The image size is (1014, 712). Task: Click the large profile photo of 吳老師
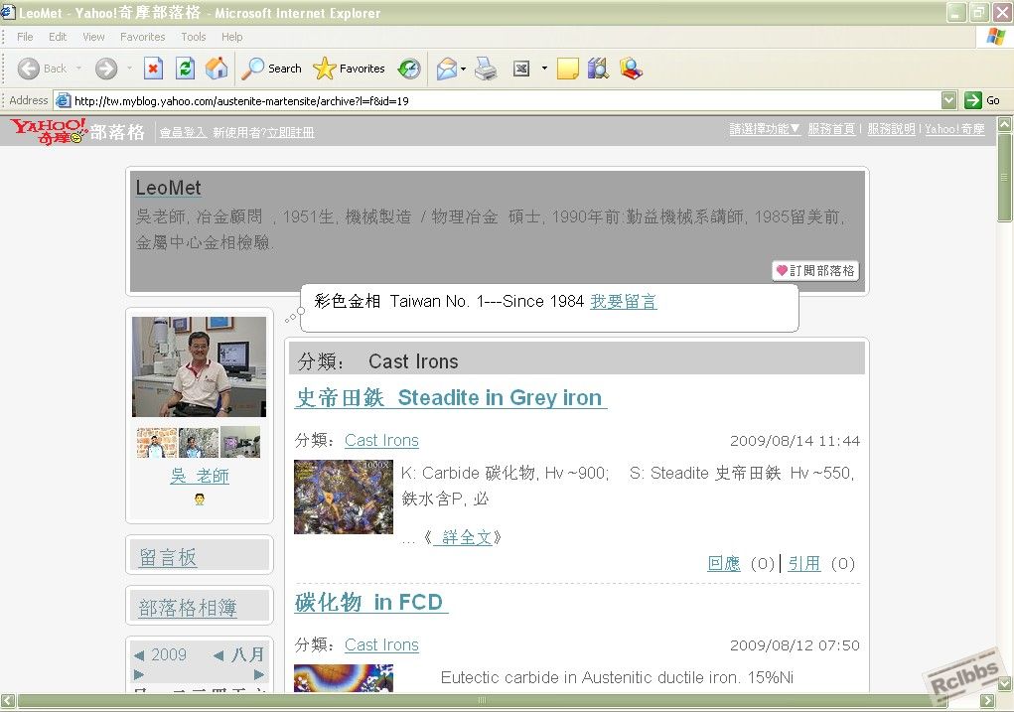click(200, 366)
